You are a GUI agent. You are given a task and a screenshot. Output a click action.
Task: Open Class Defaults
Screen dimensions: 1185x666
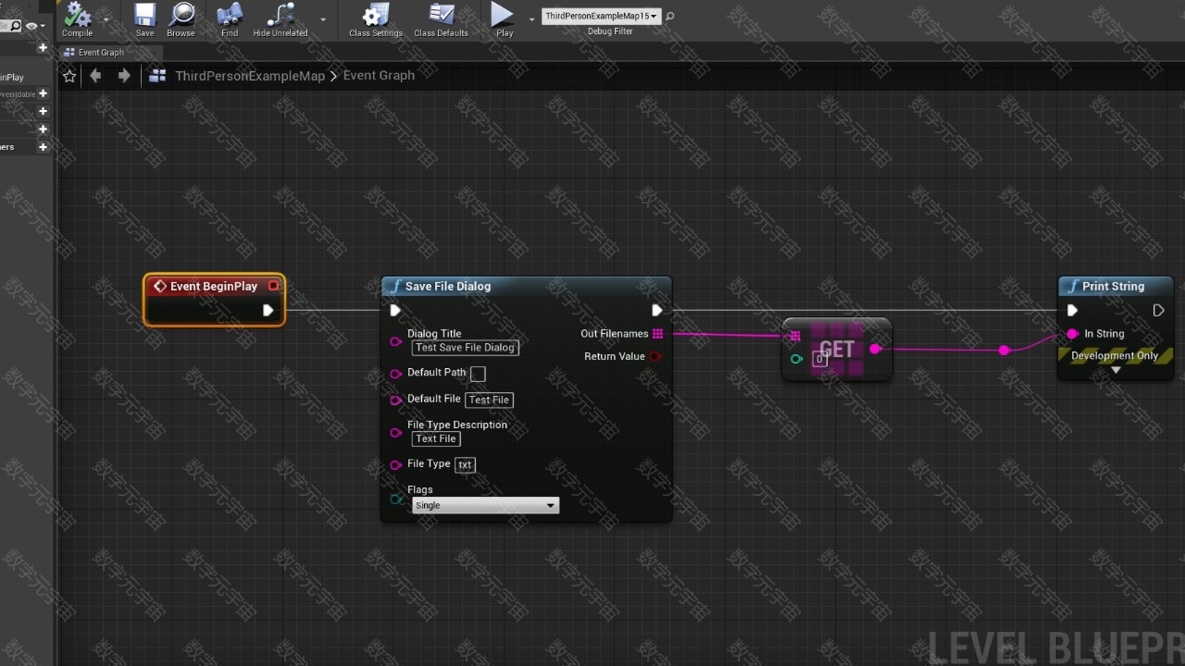[441, 17]
